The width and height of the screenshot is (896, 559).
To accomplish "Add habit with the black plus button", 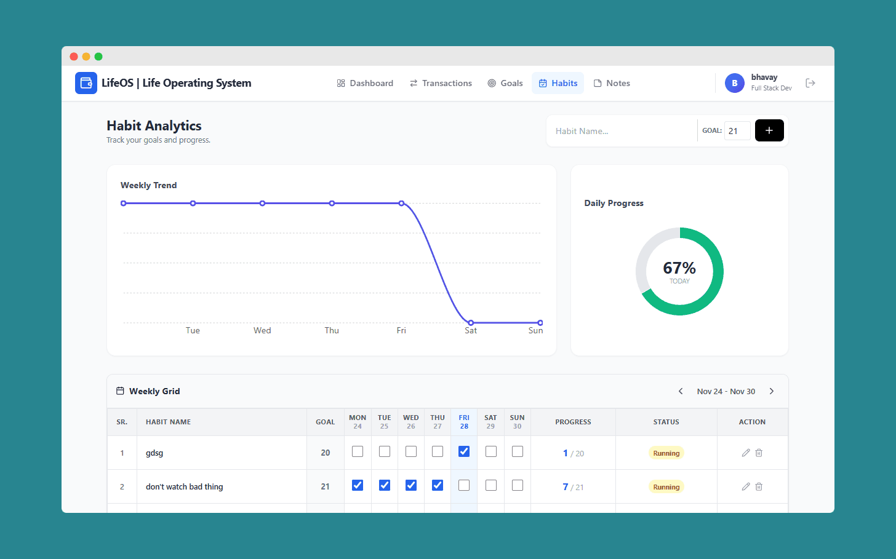I will coord(769,130).
